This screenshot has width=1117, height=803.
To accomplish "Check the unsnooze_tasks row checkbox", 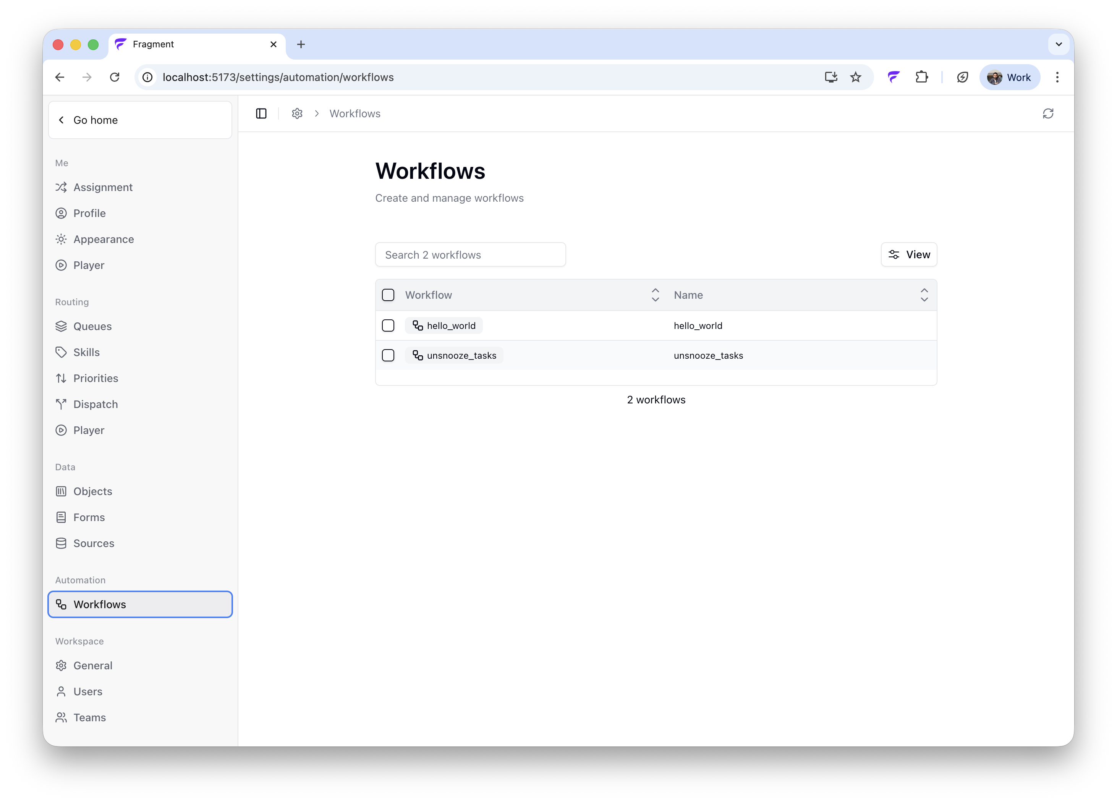I will click(x=388, y=355).
